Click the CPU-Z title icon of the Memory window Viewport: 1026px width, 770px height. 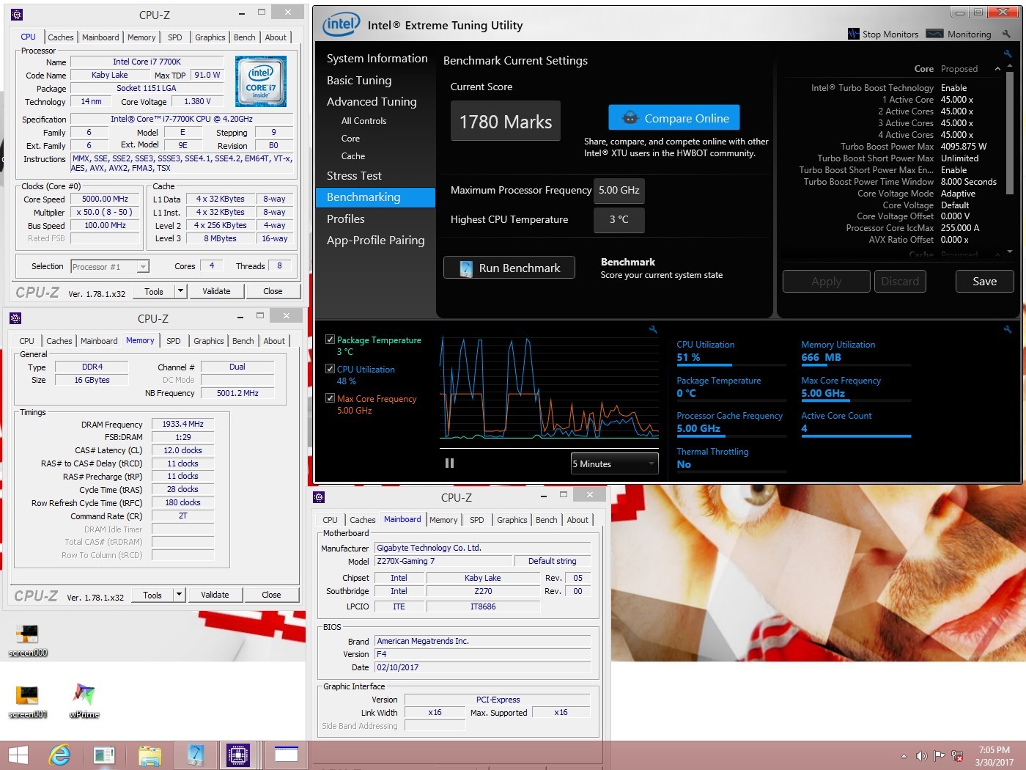pos(15,318)
